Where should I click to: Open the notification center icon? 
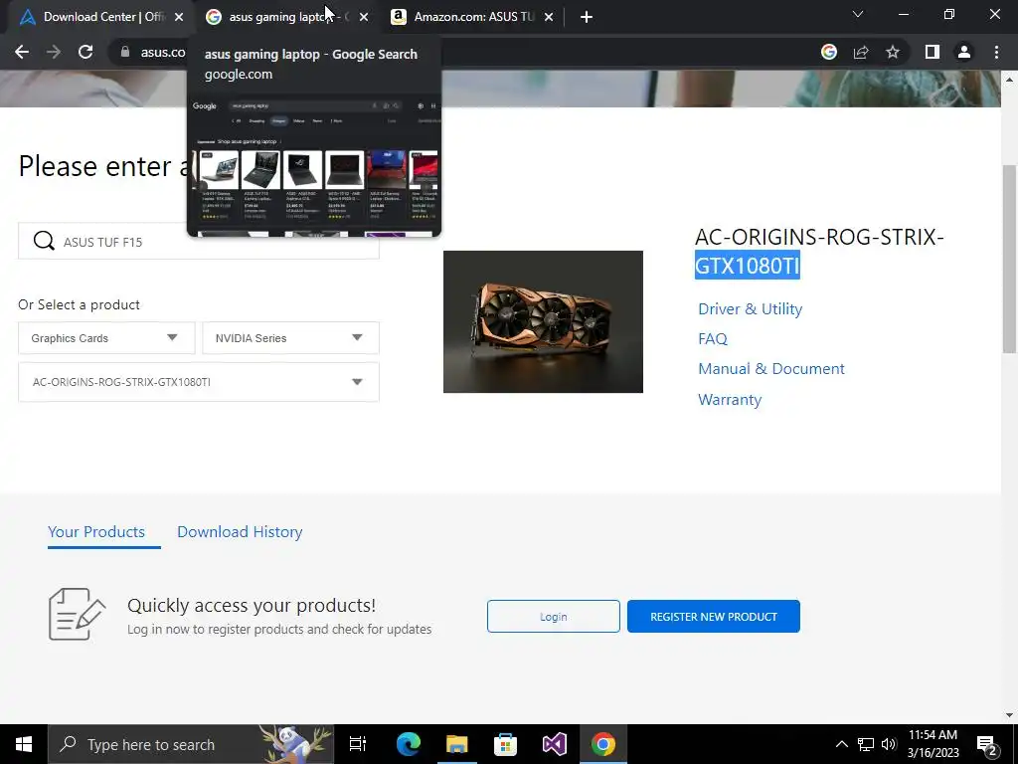click(x=987, y=744)
